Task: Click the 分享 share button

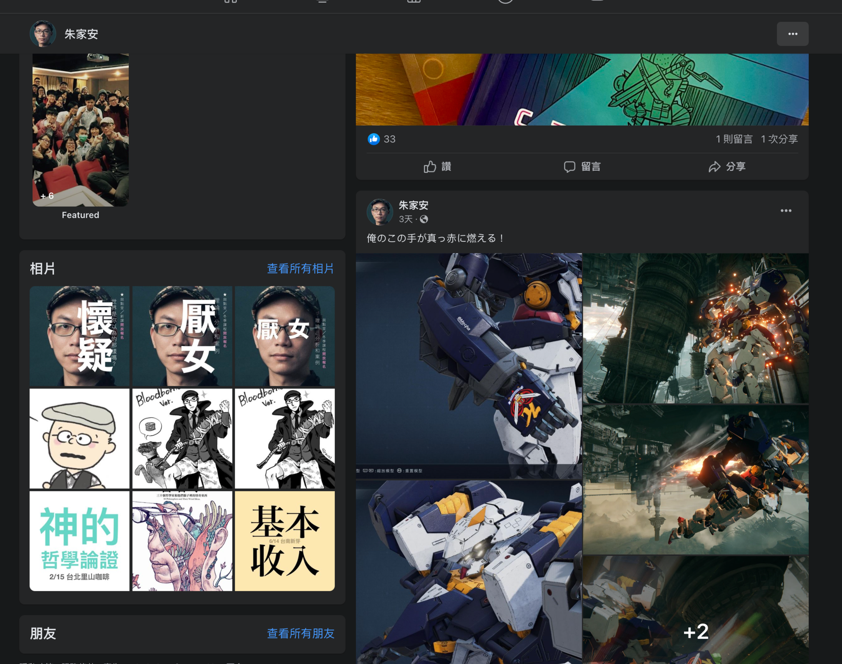Action: [x=726, y=167]
